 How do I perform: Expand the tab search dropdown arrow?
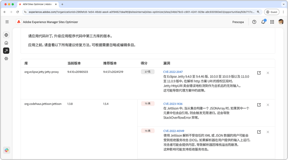[x=284, y=4]
